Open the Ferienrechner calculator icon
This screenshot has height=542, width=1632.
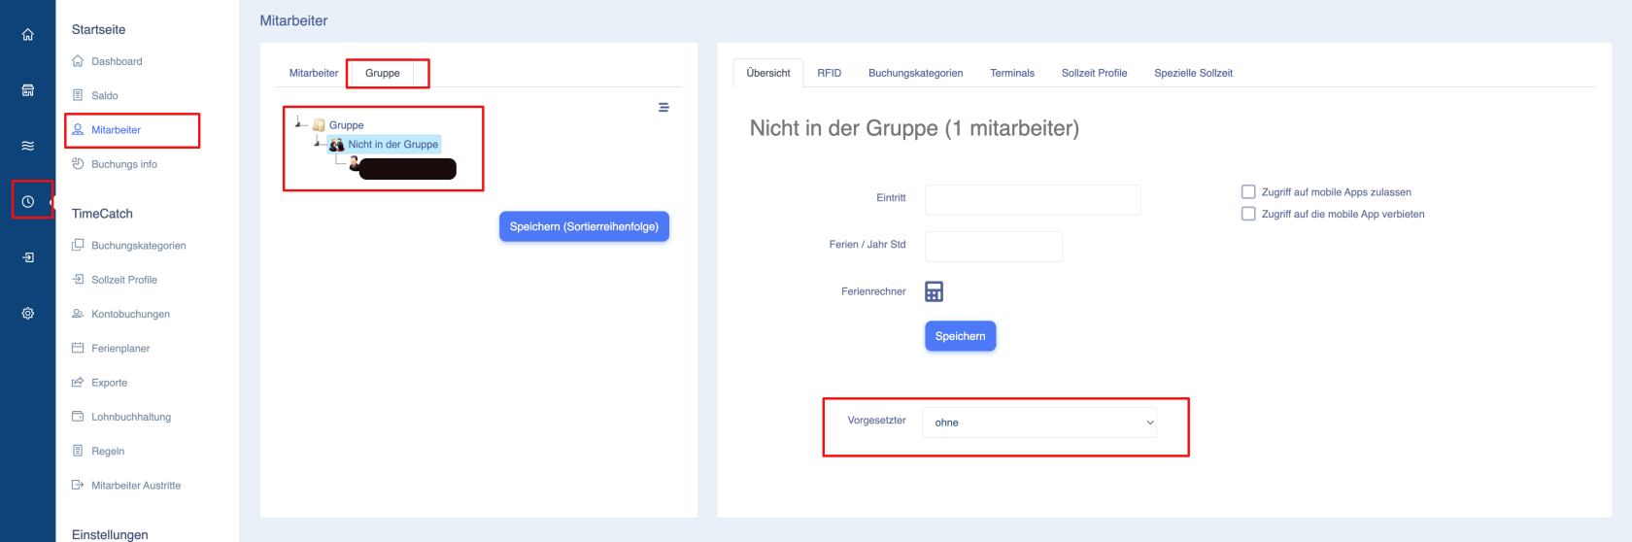[934, 291]
